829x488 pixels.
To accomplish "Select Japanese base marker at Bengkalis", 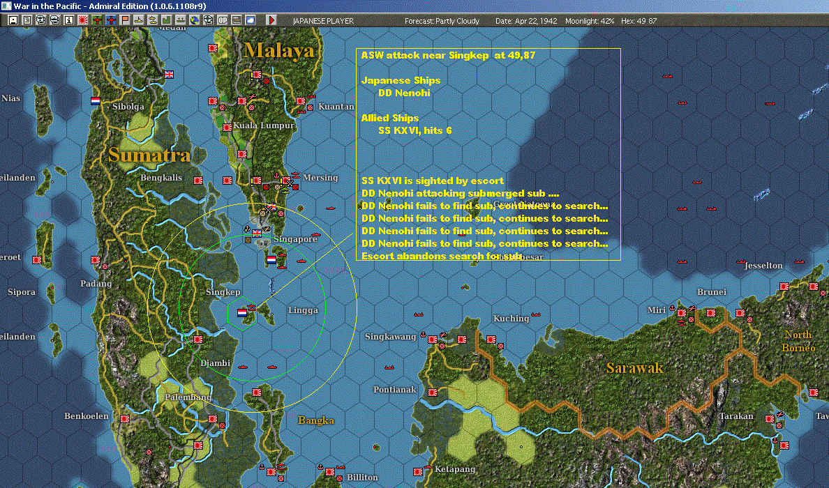I will 198,180.
